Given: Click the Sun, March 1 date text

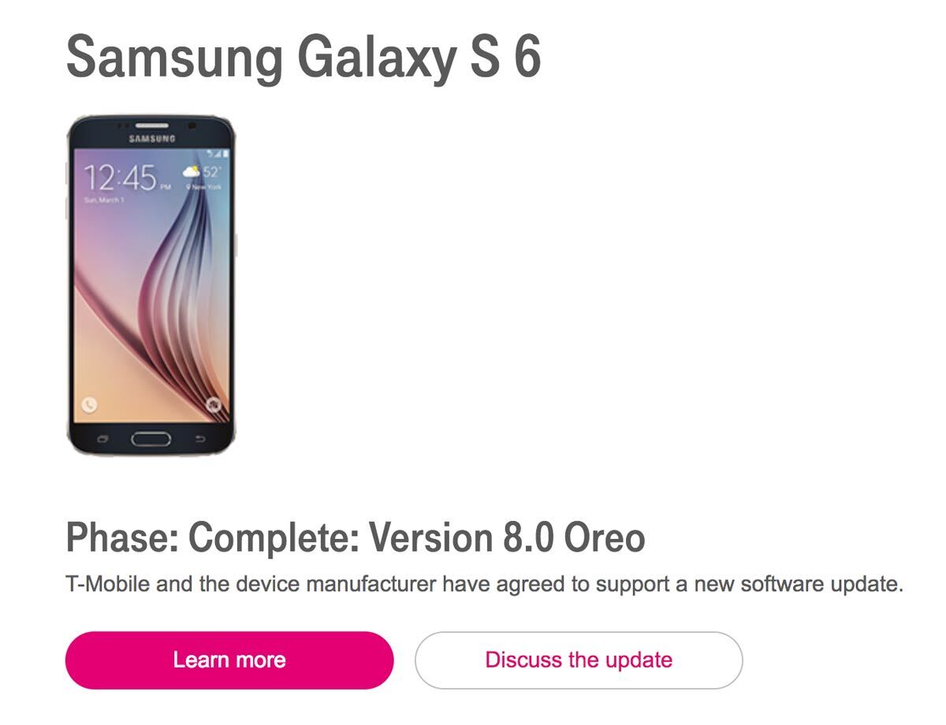Looking at the screenshot, I should pyautogui.click(x=104, y=200).
